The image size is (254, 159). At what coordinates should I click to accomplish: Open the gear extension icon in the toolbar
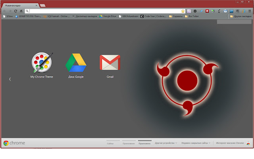[x=195, y=11]
